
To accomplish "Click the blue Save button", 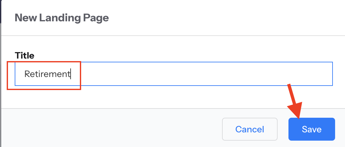I will click(x=311, y=129).
